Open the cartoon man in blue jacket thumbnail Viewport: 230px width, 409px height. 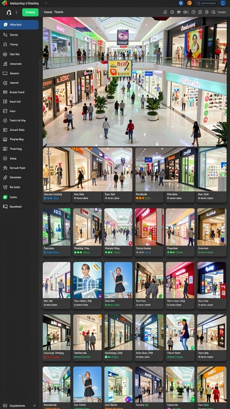pyautogui.click(x=87, y=280)
